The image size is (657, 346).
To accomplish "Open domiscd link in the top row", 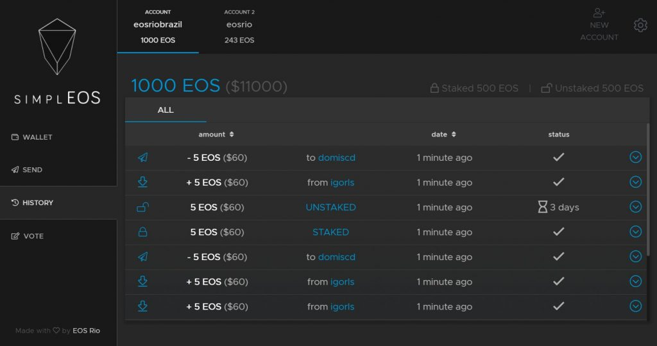I will coord(336,158).
